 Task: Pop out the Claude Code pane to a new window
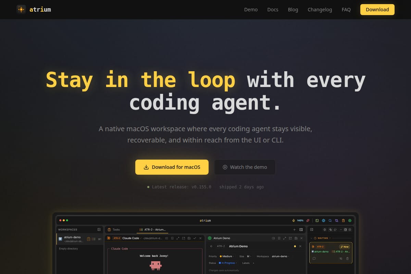click(x=184, y=238)
